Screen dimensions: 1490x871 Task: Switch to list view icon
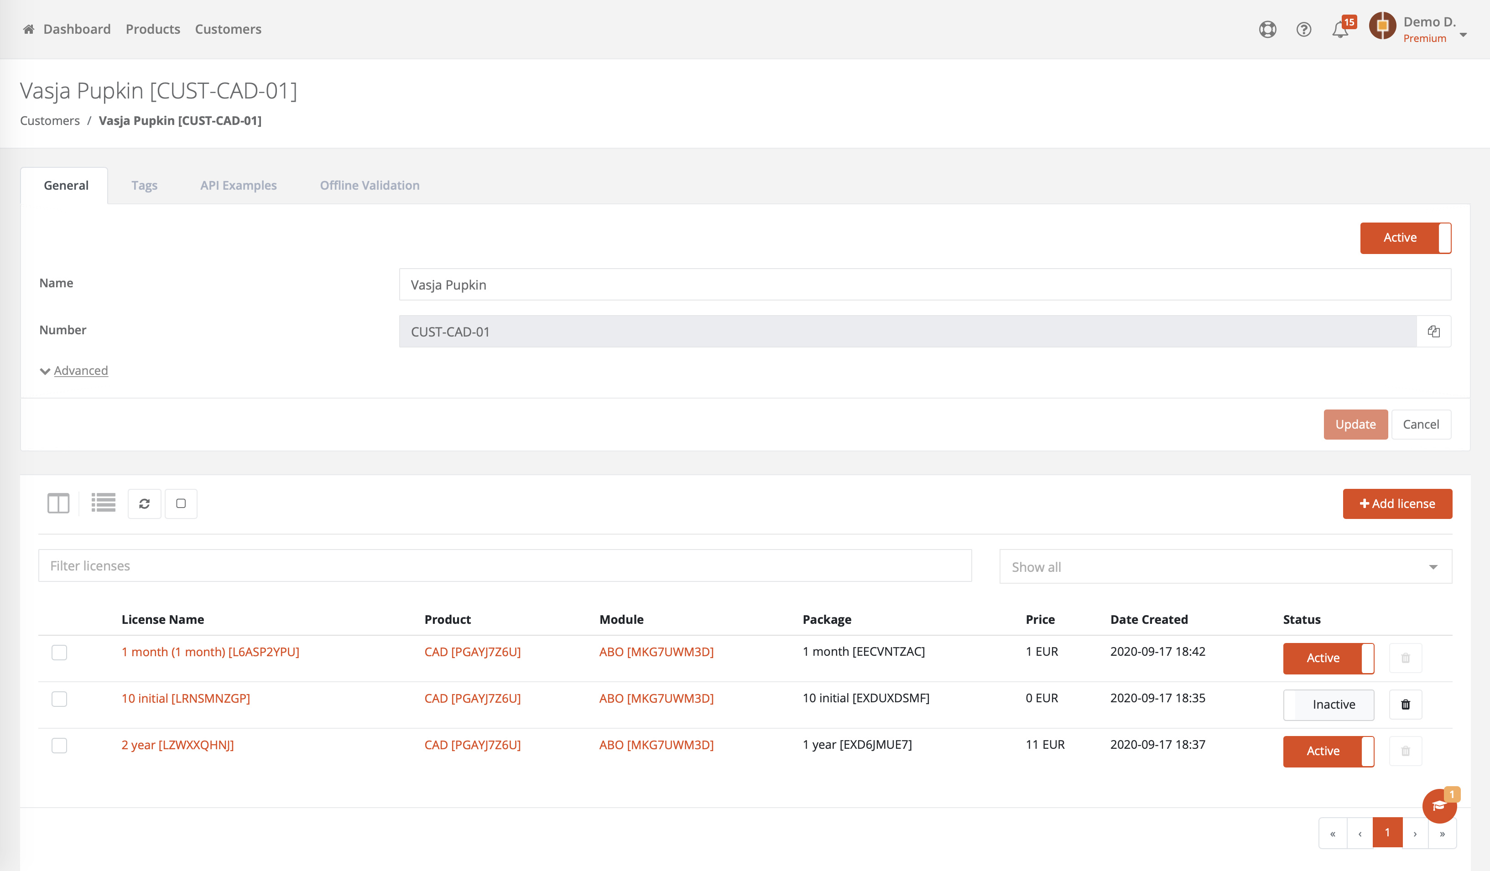coord(104,503)
